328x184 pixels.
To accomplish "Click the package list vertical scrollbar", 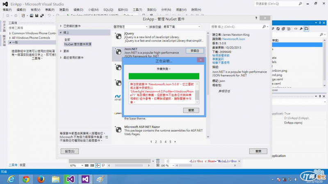I will (208, 85).
